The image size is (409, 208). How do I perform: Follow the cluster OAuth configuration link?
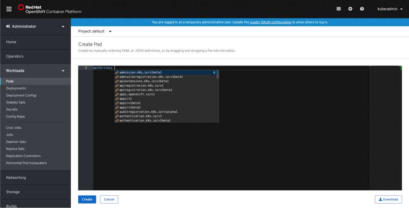(270, 22)
